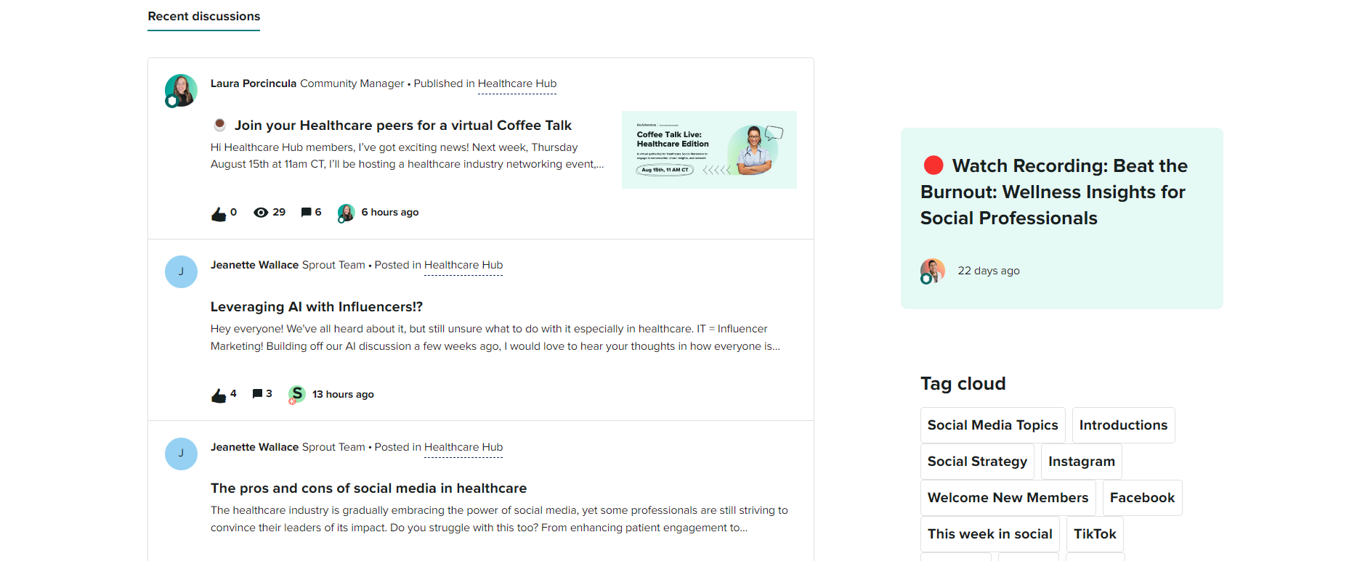Open 'Leveraging AI with Influencers!?' discussion

317,307
